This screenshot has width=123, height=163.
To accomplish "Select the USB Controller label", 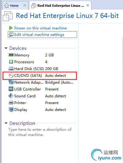I will click(28, 89).
